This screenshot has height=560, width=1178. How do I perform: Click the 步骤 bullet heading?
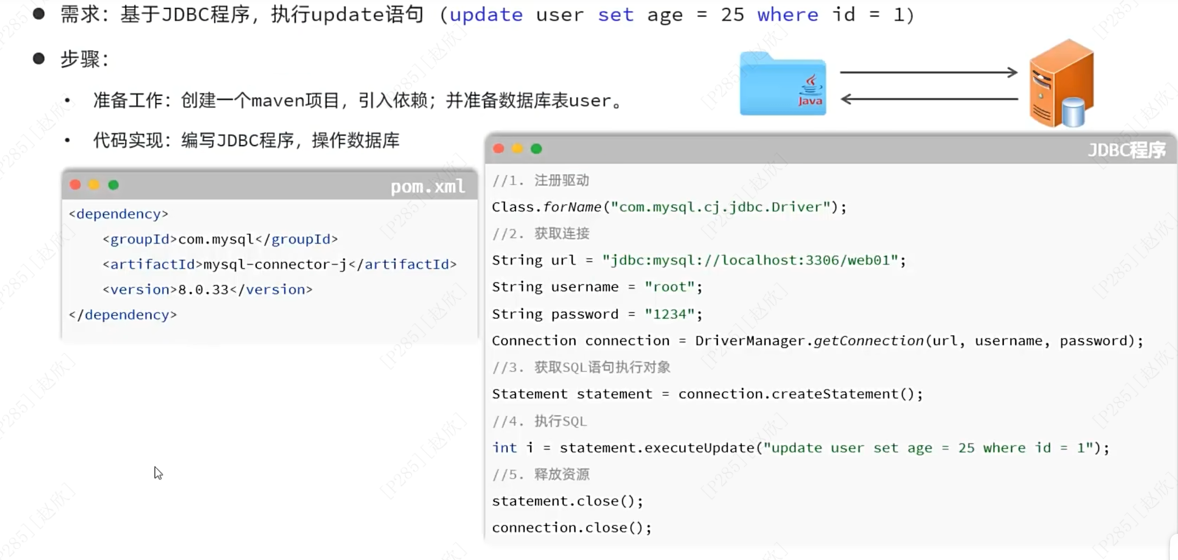(85, 59)
